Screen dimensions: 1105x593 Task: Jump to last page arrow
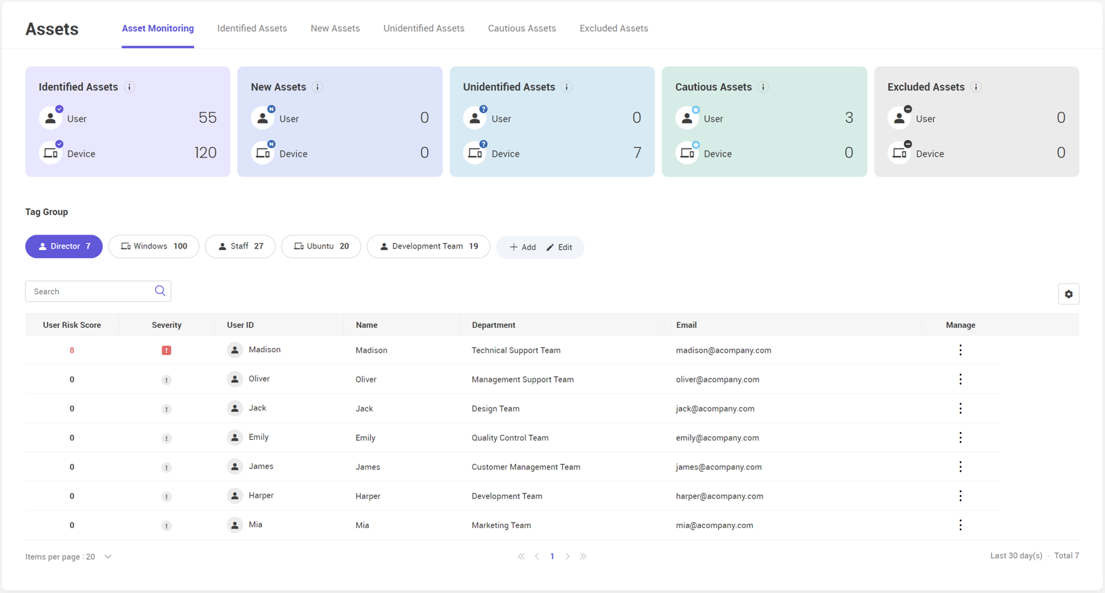point(584,556)
